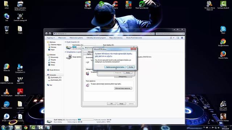Toggle the preview pane icon in Explorer
Screen dimensions: 232x130
[x=178, y=38]
